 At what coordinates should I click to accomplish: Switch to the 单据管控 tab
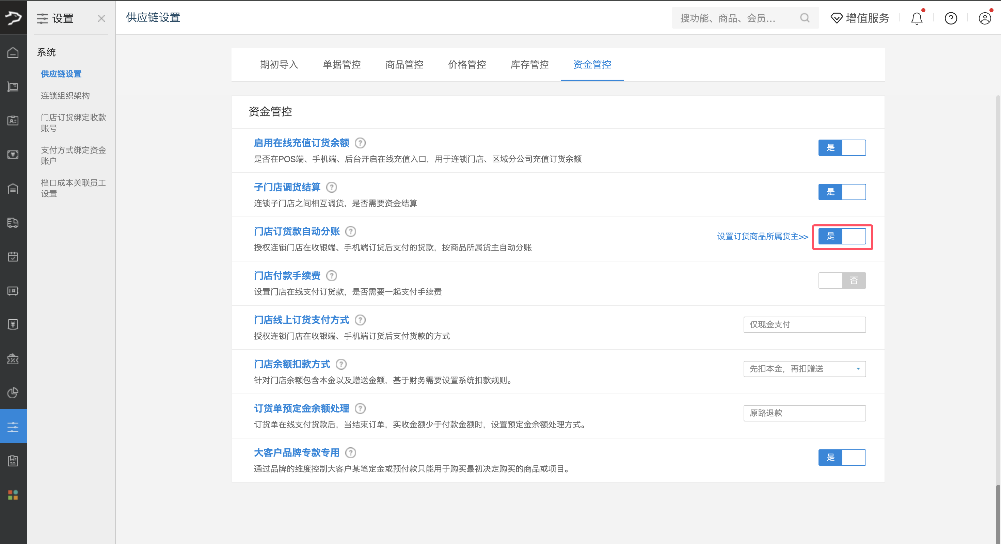[x=341, y=64]
